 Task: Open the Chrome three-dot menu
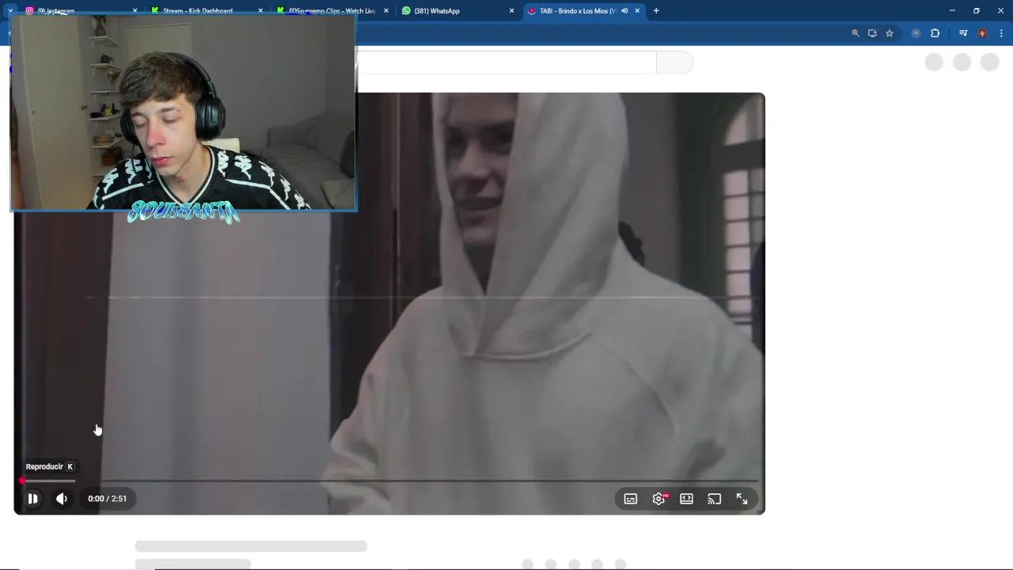pos(1001,33)
